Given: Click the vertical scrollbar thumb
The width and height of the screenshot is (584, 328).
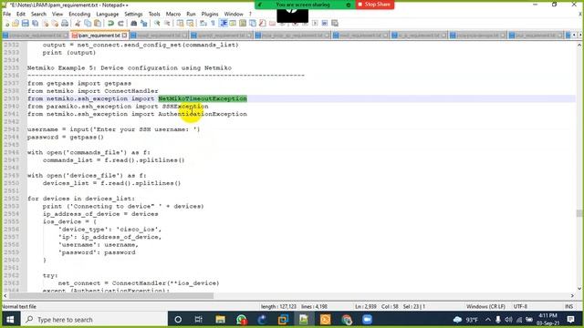Looking at the screenshot, I should coord(579,213).
